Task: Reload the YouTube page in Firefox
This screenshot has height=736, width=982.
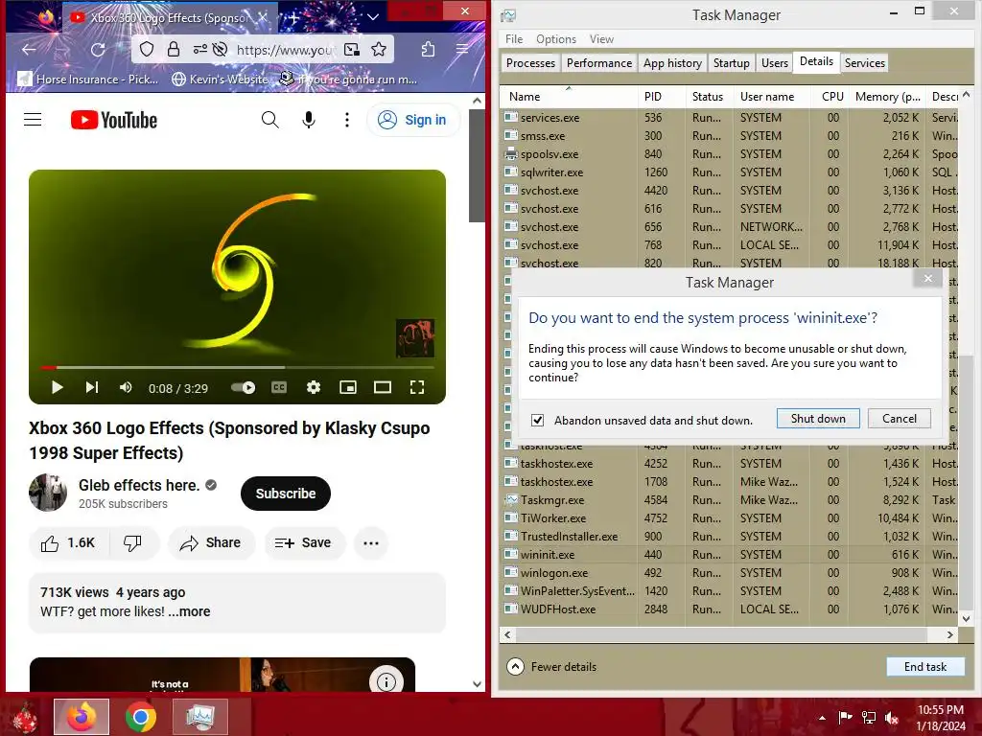Action: [x=98, y=50]
